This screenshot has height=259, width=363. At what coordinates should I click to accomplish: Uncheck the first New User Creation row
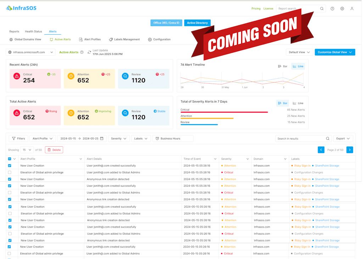point(10,166)
